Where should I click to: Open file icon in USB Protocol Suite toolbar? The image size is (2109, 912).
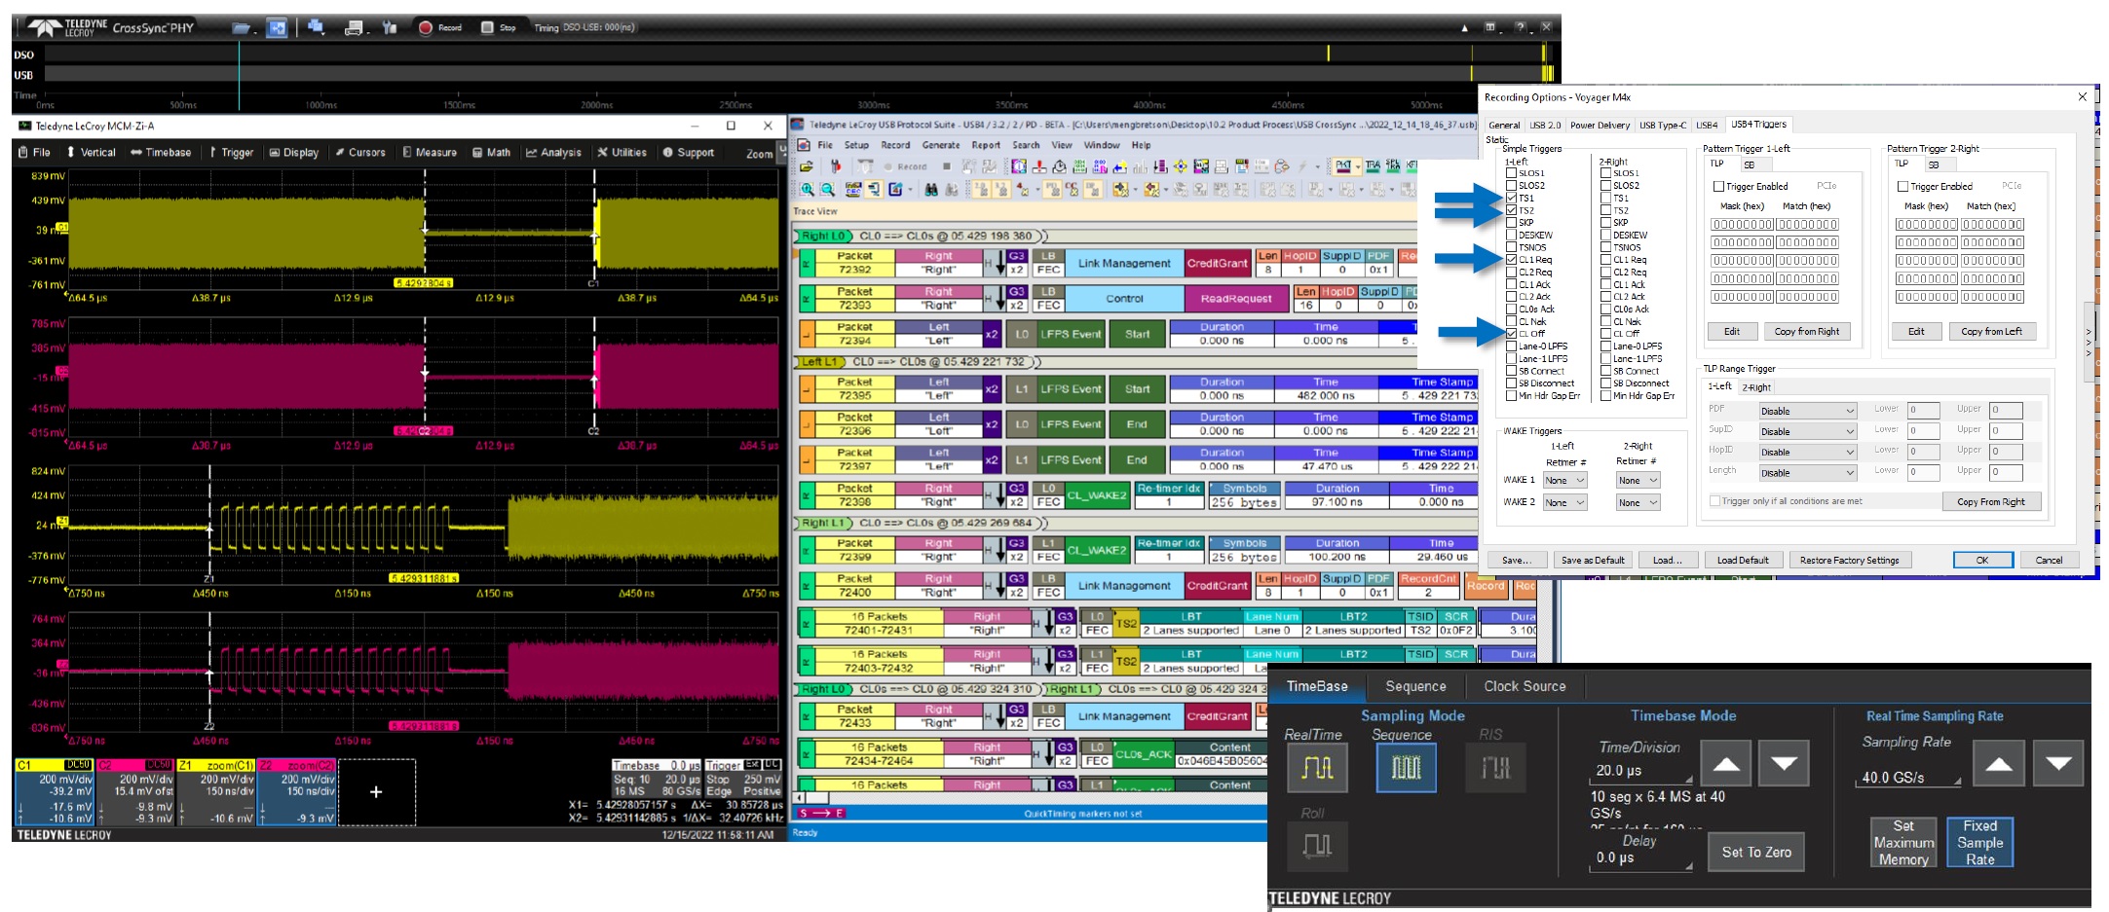point(807,166)
